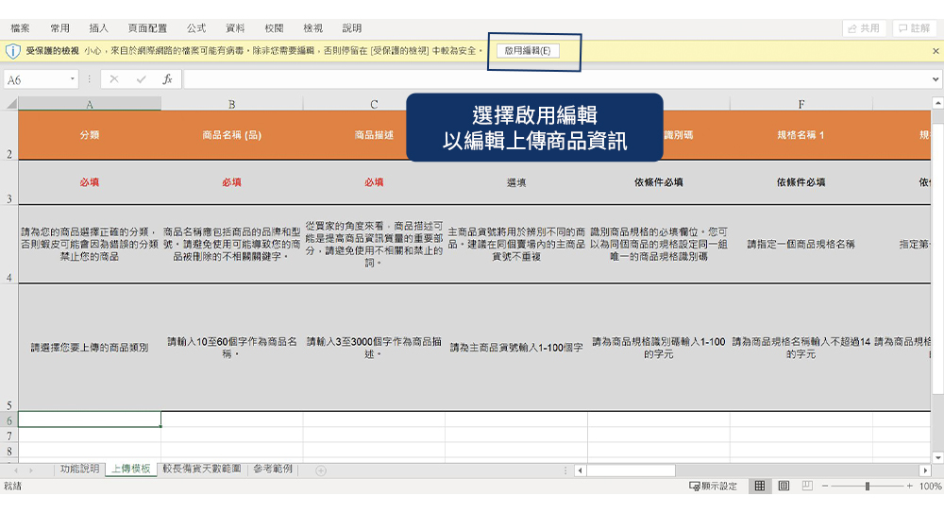Click the 註解 comments button
The height and width of the screenshot is (513, 944).
914,28
